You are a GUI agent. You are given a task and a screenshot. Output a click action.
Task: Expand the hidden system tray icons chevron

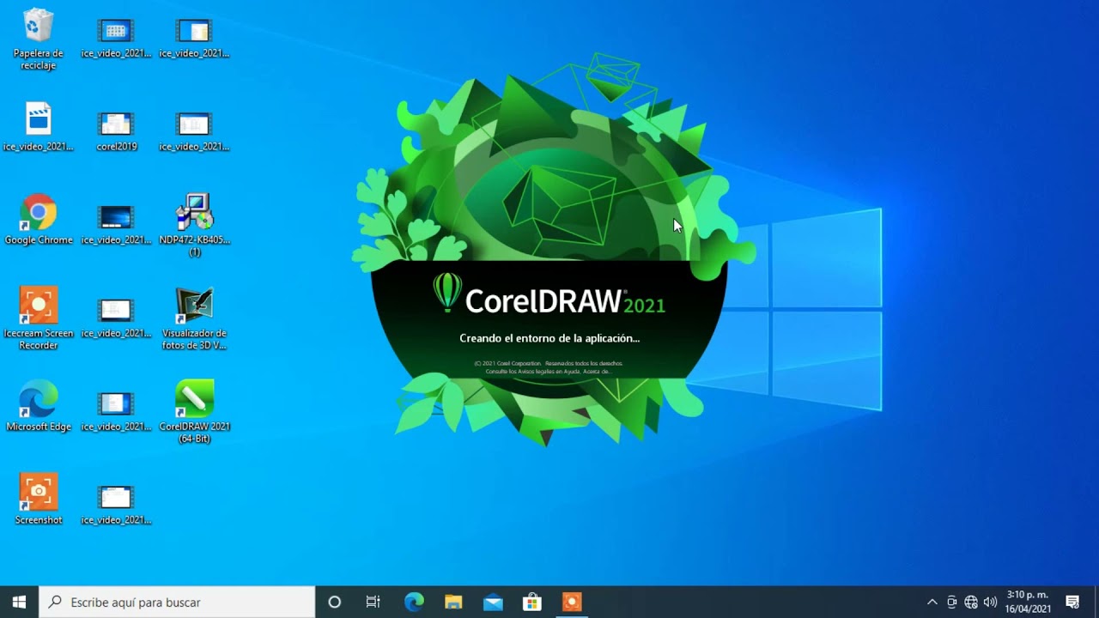[932, 602]
